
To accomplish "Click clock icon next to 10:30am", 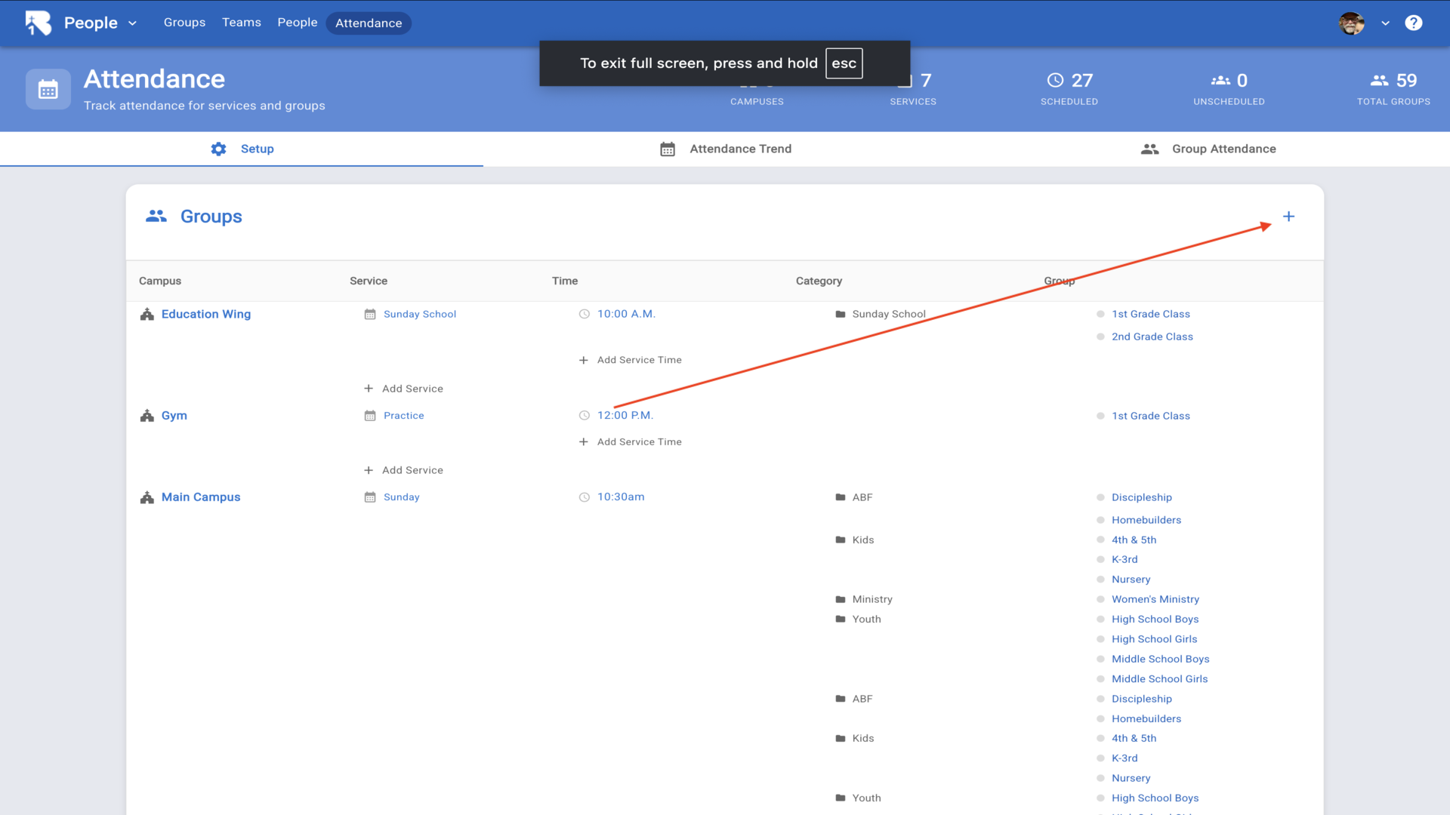I will 584,497.
